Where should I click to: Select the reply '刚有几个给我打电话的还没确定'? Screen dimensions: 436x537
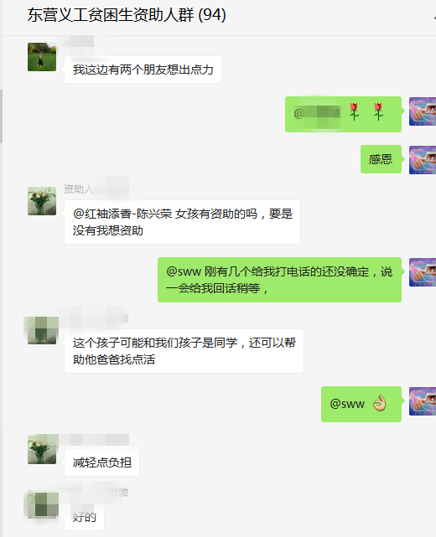point(279,280)
